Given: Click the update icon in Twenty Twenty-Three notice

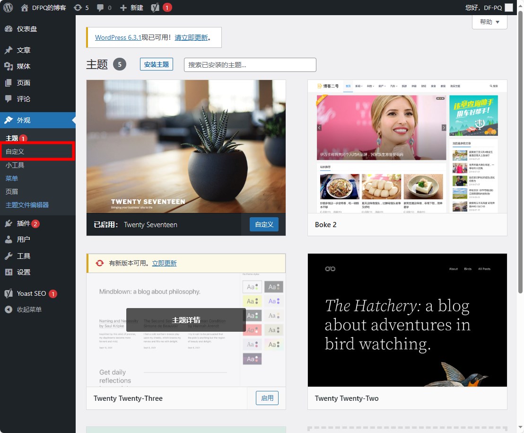Looking at the screenshot, I should point(100,263).
